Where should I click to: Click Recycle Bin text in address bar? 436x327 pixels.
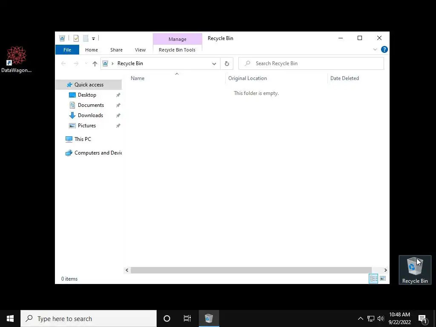(130, 63)
